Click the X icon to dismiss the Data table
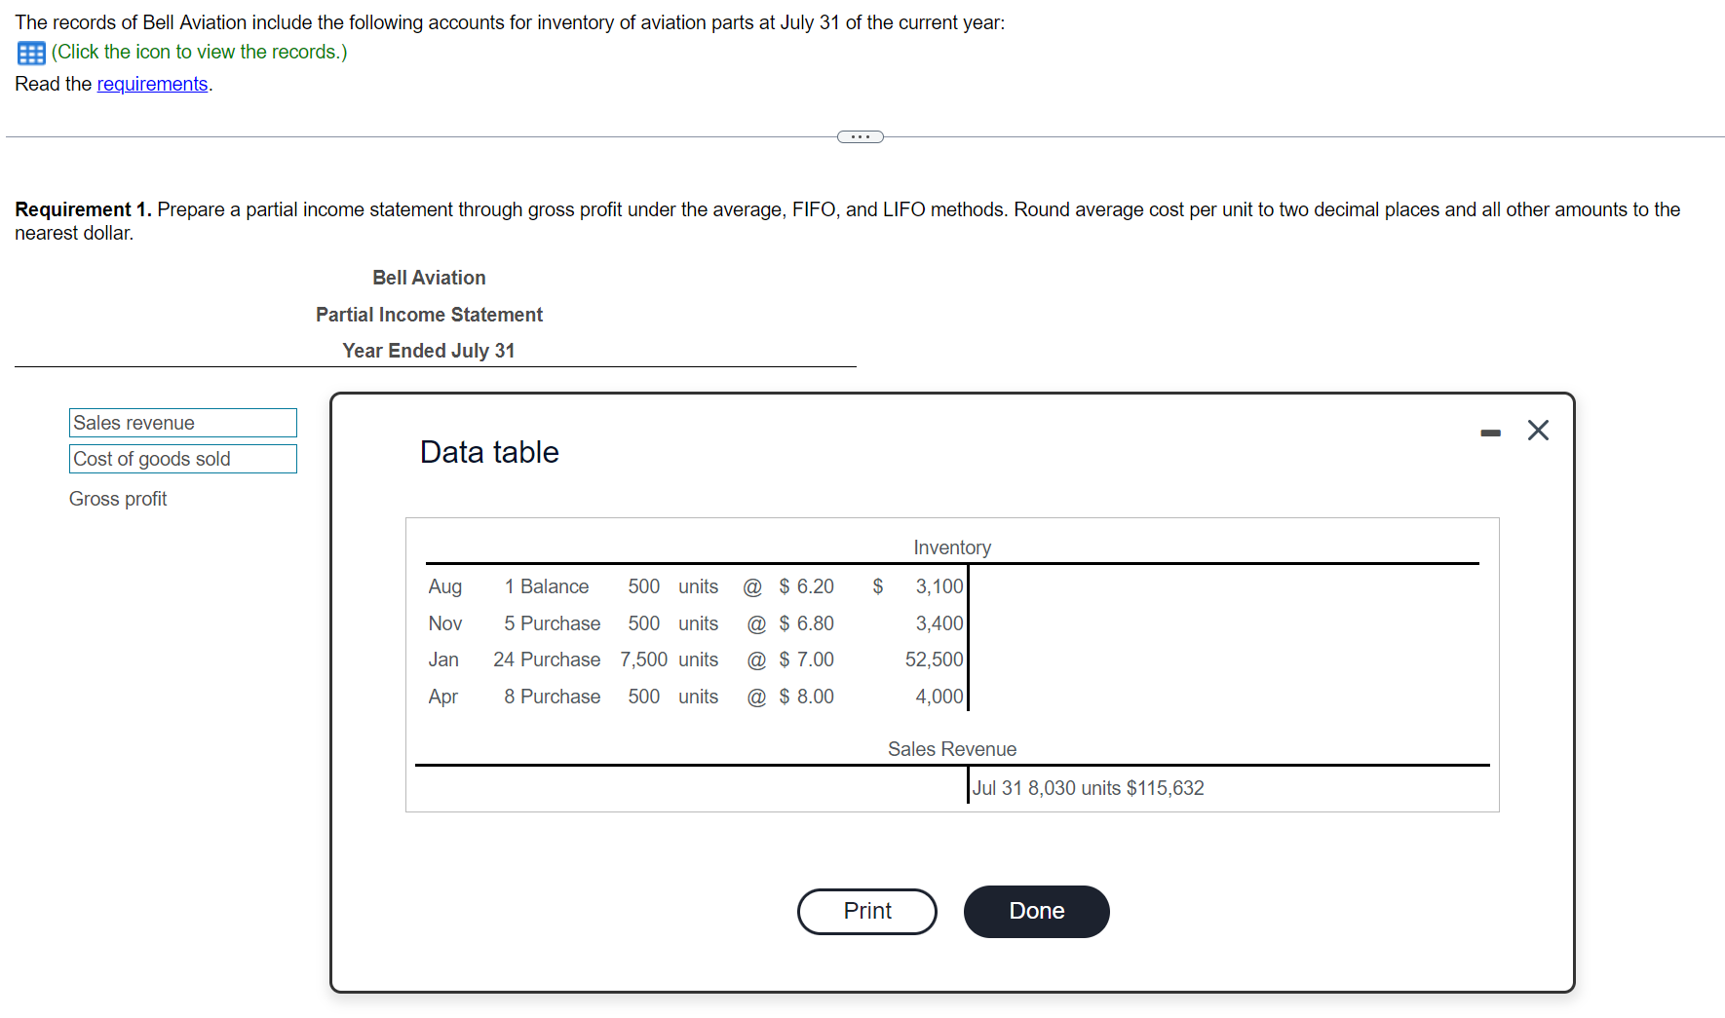Viewport: 1725px width, 1018px height. click(x=1537, y=430)
